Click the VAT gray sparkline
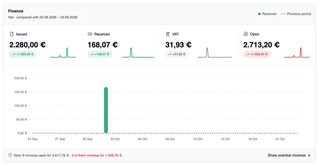Image resolution: width=319 pixels, height=165 pixels. [x=215, y=53]
